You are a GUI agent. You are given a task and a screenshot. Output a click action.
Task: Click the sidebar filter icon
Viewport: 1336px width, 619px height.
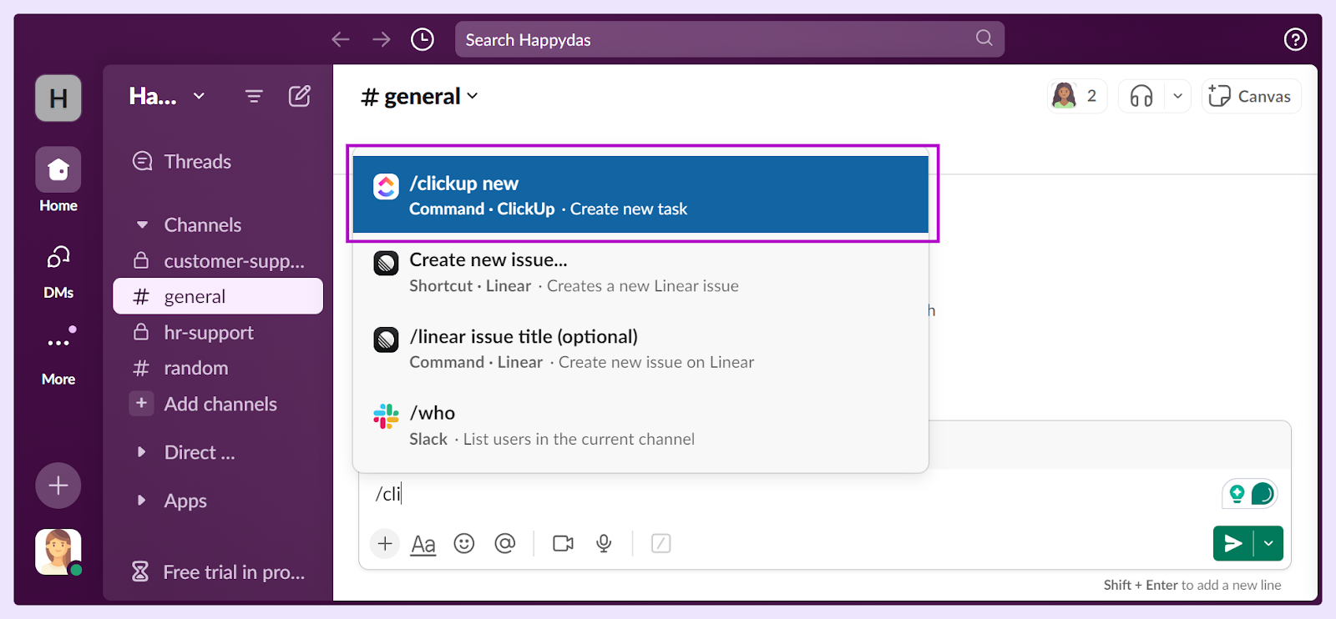coord(254,96)
